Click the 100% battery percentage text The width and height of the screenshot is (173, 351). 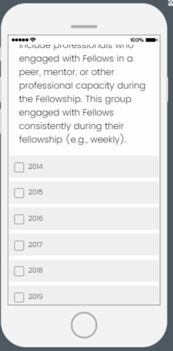(137, 40)
